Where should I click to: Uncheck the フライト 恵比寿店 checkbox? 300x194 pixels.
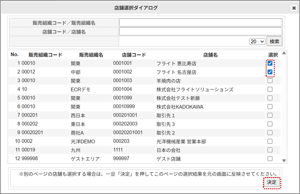click(x=270, y=63)
